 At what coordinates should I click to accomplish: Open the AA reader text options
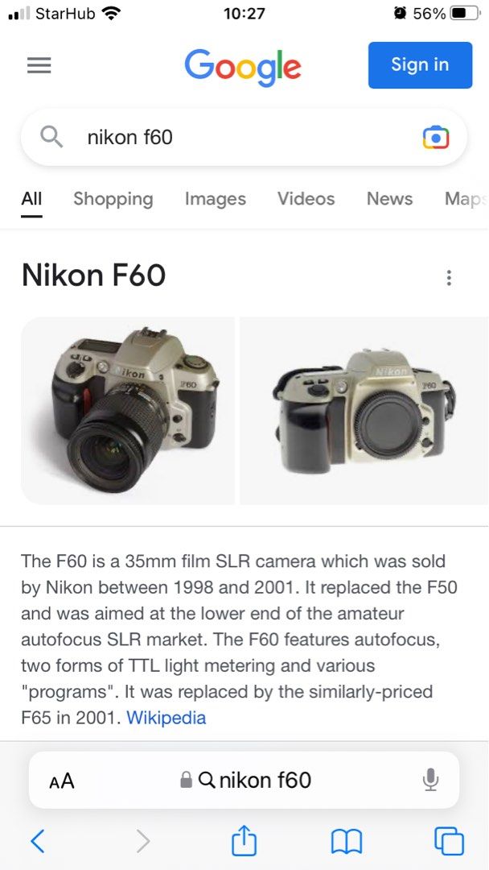[x=61, y=781]
